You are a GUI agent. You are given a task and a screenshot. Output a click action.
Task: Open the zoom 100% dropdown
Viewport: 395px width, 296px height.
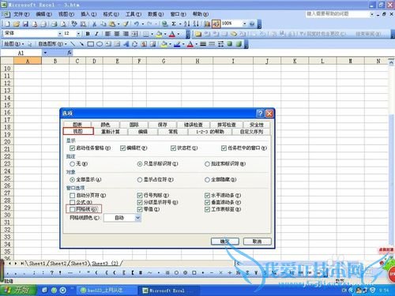(245, 24)
